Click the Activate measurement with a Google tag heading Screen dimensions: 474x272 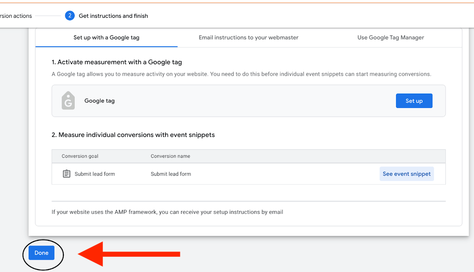(117, 62)
